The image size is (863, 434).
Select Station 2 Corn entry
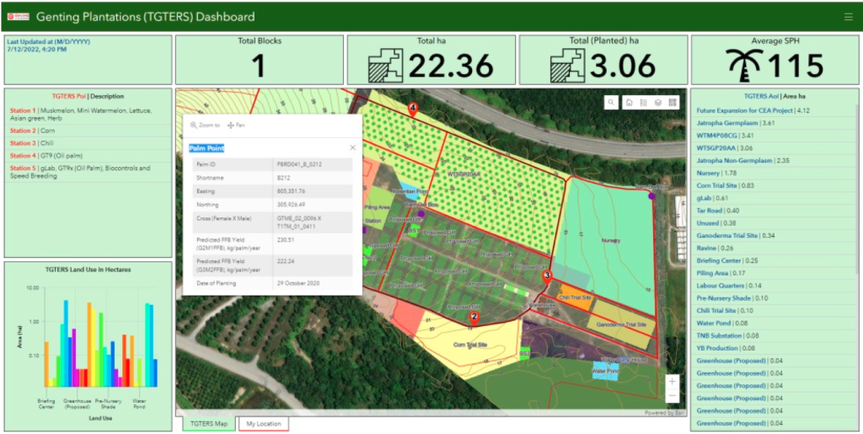88,131
